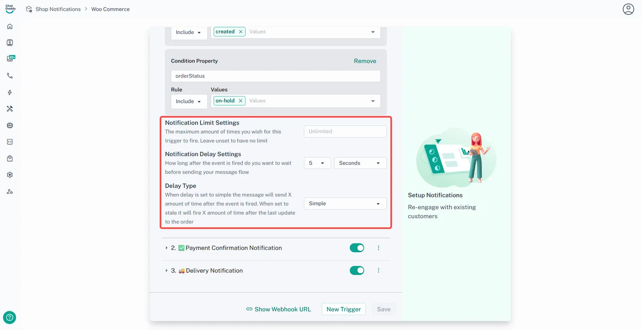Toggle off the Delivery Notification switch
The width and height of the screenshot is (642, 330).
357,271
